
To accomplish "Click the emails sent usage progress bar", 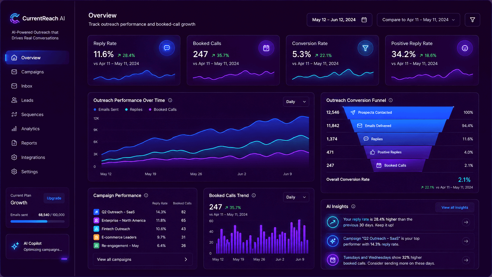I will click(37, 221).
